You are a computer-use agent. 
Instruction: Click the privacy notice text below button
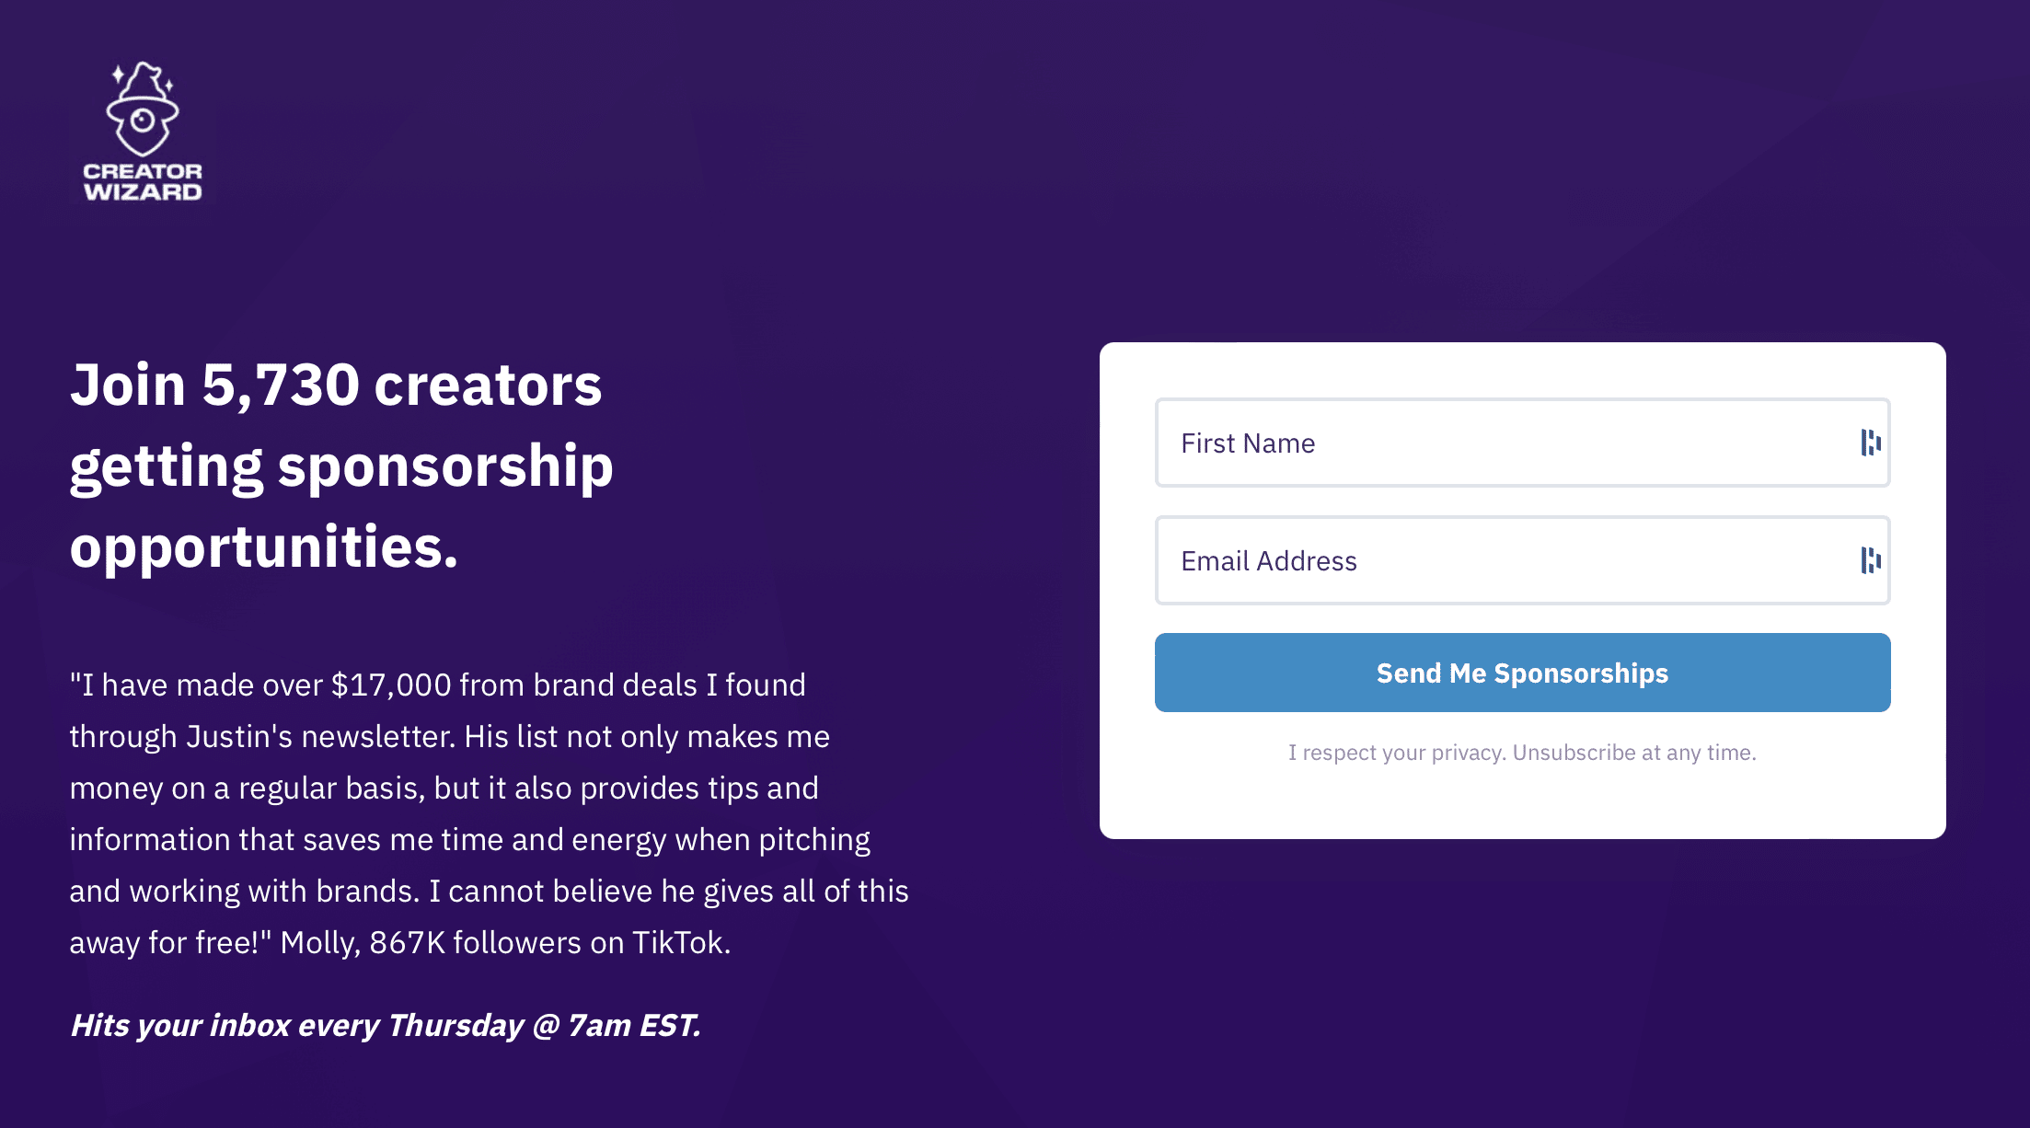pos(1522,753)
